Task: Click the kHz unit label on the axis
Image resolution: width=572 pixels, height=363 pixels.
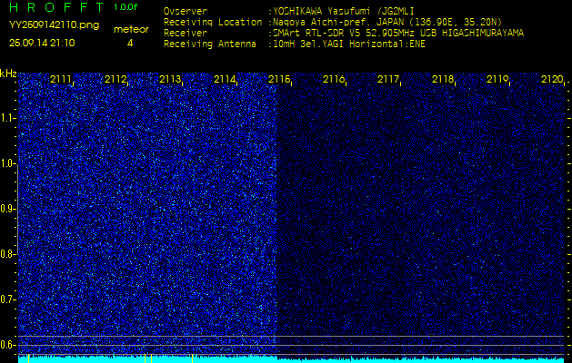Action: 8,74
